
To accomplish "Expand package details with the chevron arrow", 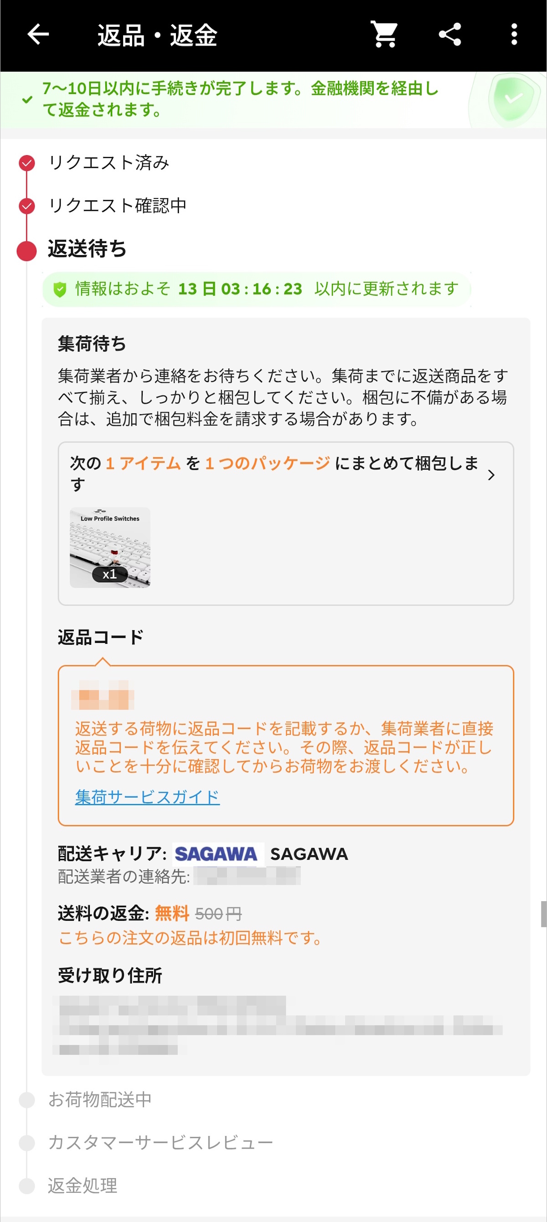I will point(491,475).
